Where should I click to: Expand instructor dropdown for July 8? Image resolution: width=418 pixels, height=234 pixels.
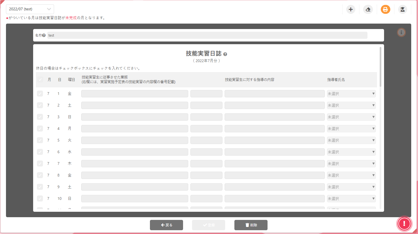pos(351,175)
